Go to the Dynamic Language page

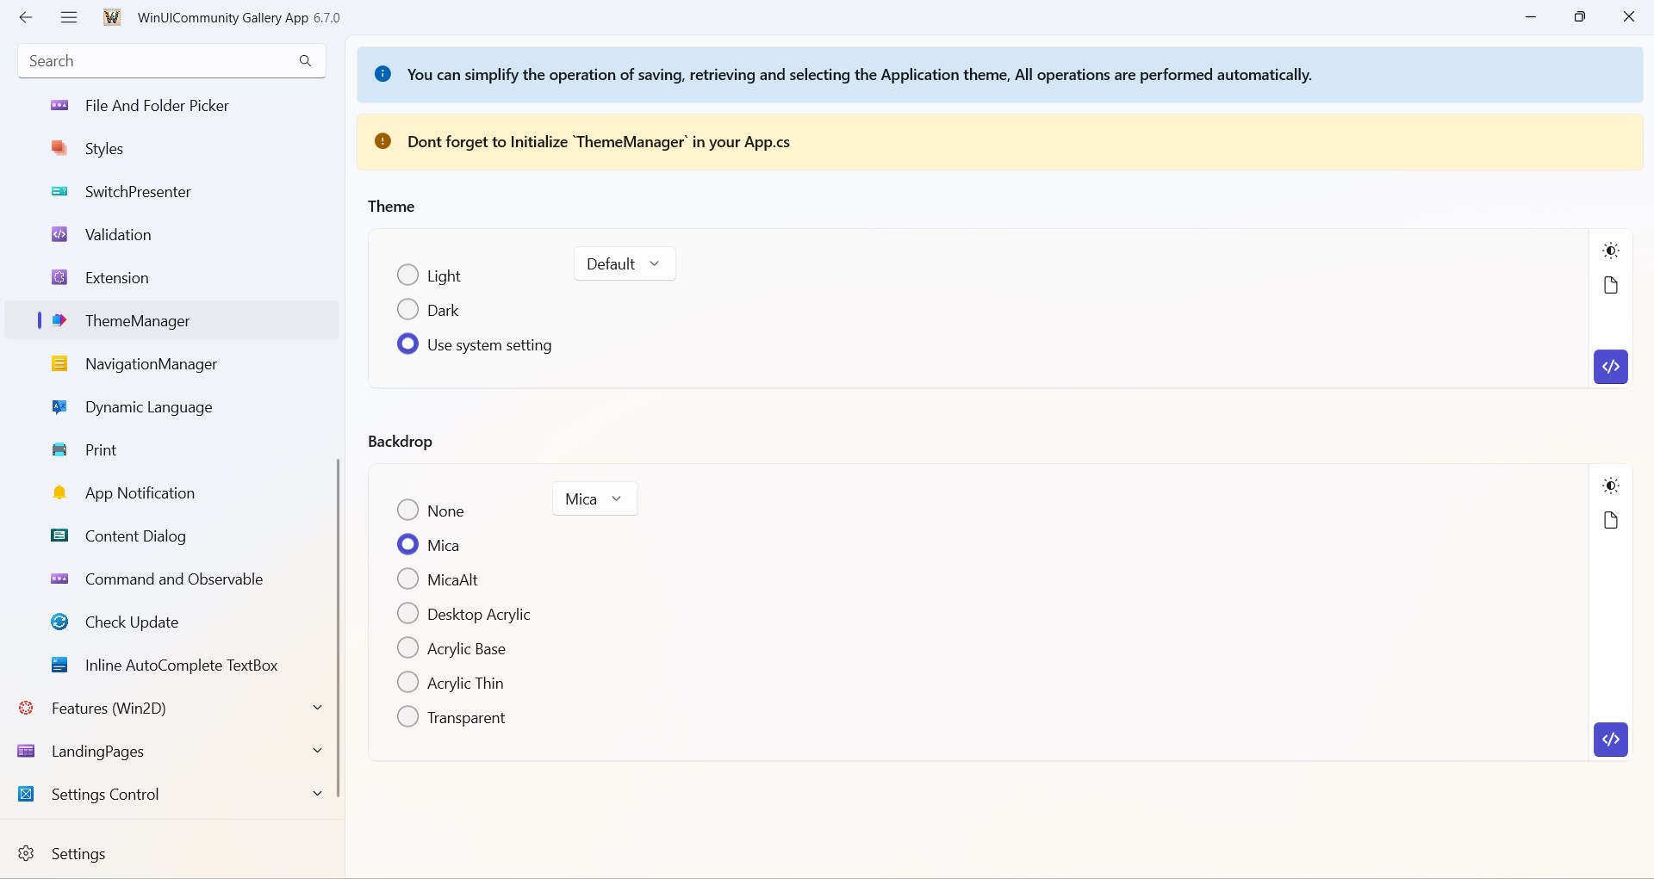click(x=148, y=407)
